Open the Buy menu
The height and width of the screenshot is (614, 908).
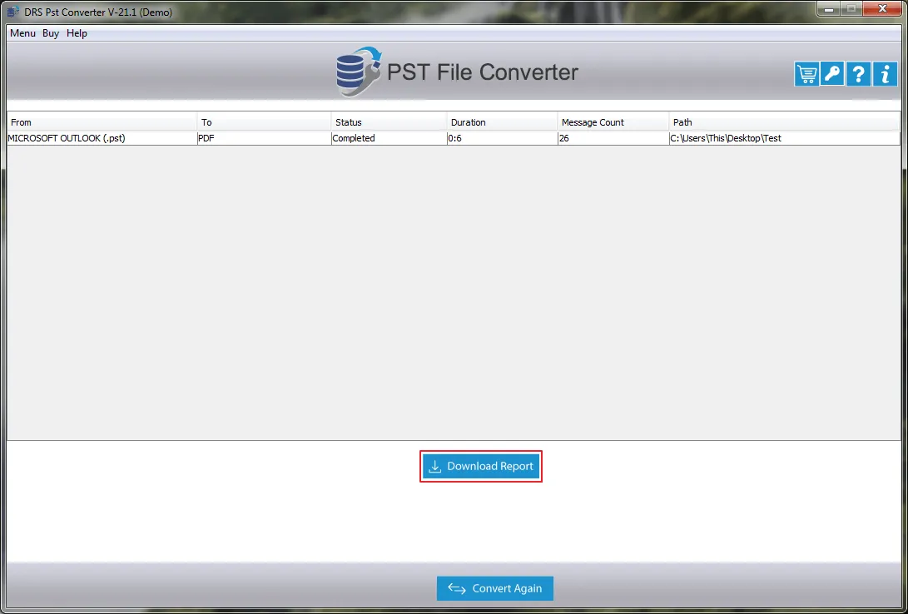(51, 33)
